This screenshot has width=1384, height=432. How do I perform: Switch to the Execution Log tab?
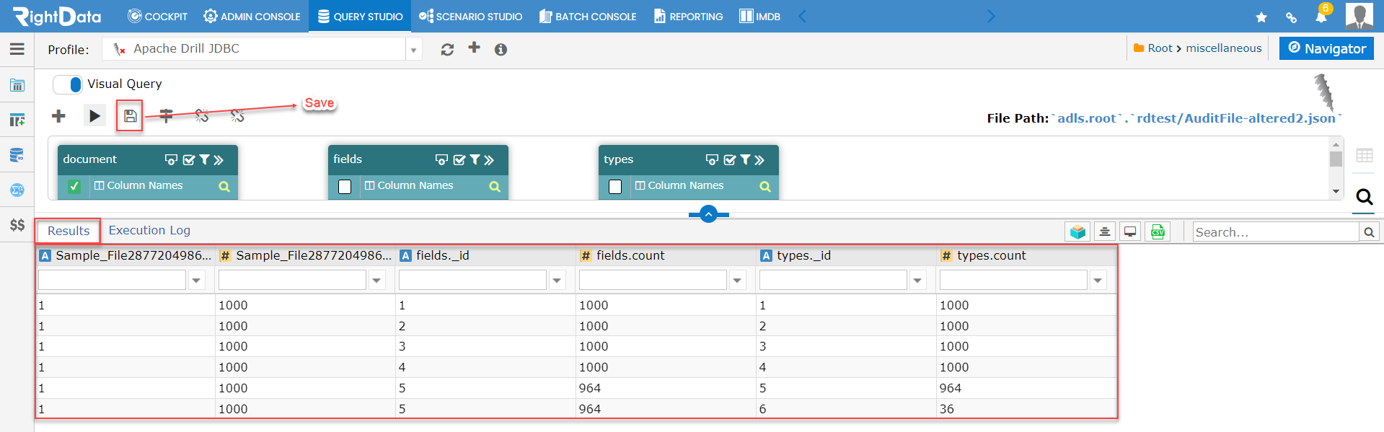149,230
